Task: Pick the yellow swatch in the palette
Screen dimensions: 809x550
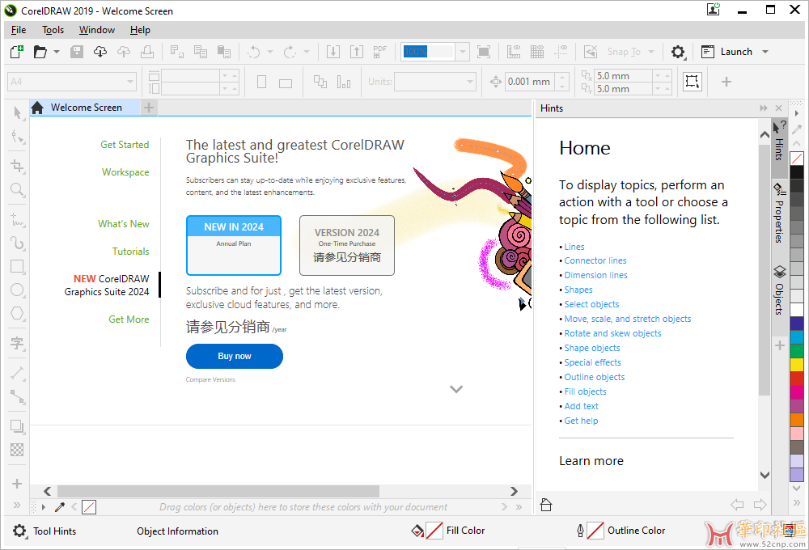Action: point(797,364)
